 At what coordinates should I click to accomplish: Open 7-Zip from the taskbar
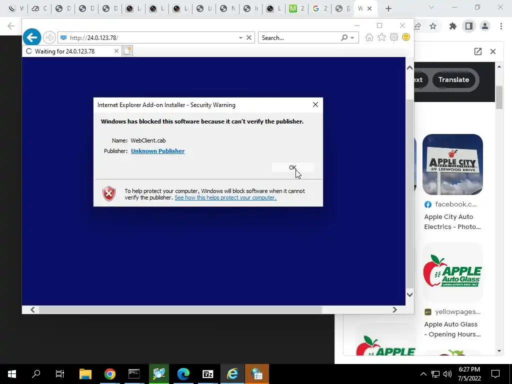point(208,374)
